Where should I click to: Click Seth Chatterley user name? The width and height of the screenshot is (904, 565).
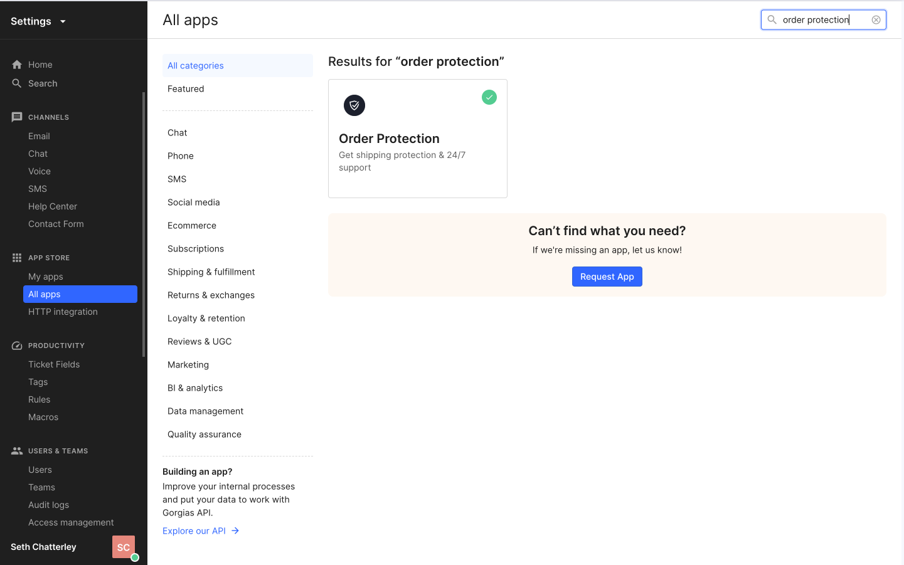[x=43, y=547]
